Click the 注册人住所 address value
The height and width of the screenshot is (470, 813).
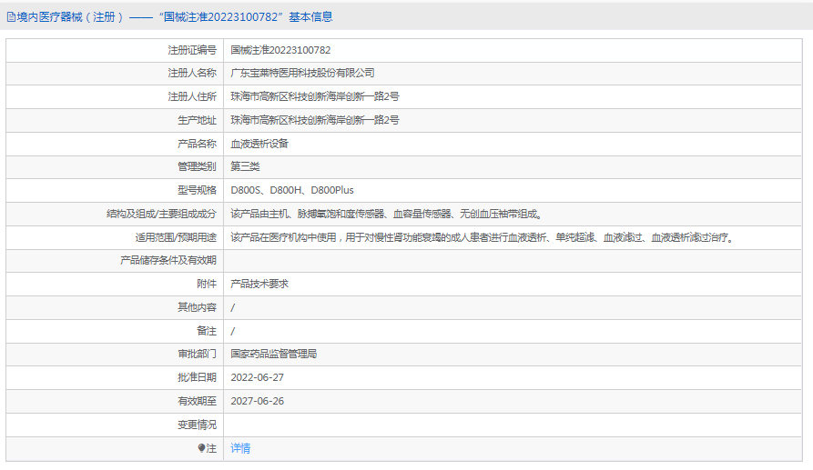point(315,96)
